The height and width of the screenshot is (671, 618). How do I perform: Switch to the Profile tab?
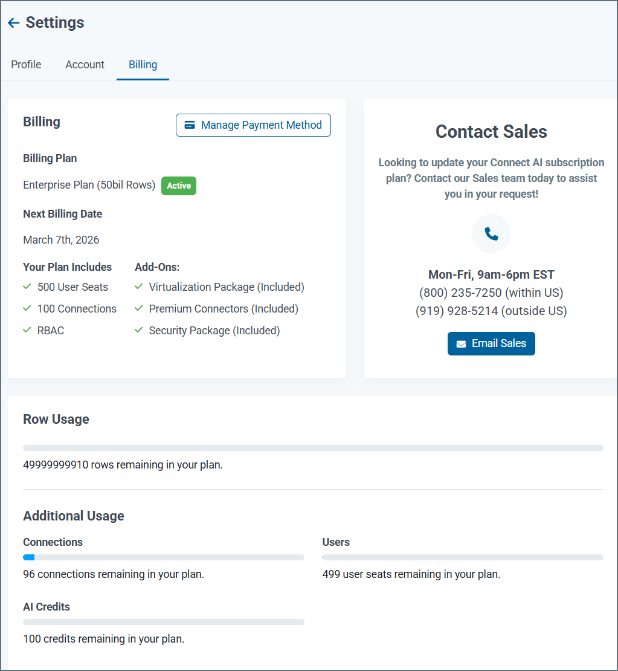click(x=25, y=64)
